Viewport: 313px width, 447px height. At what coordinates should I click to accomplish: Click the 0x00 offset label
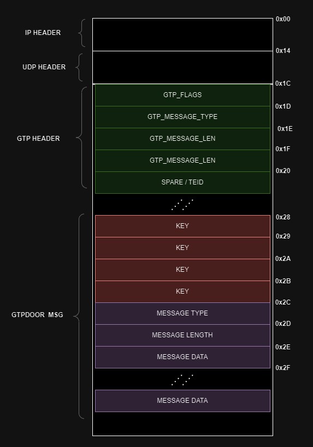click(283, 19)
